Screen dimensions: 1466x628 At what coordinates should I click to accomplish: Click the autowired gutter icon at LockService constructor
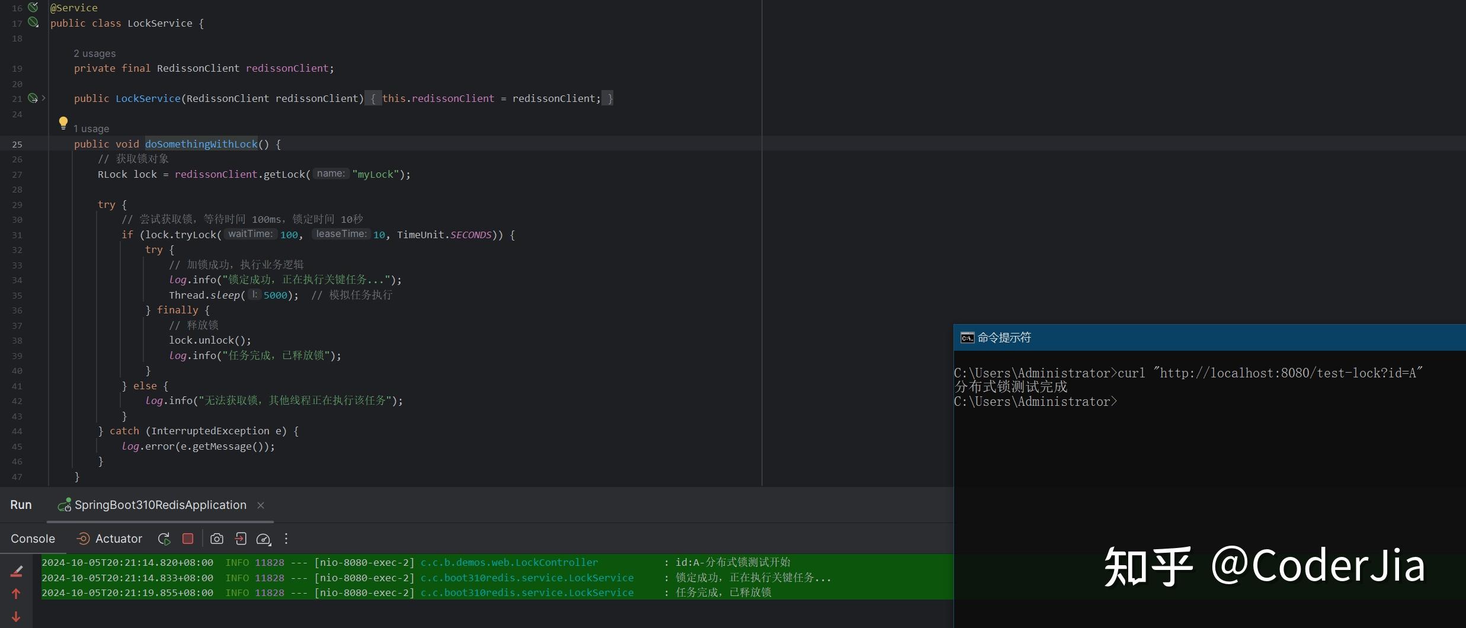point(33,98)
